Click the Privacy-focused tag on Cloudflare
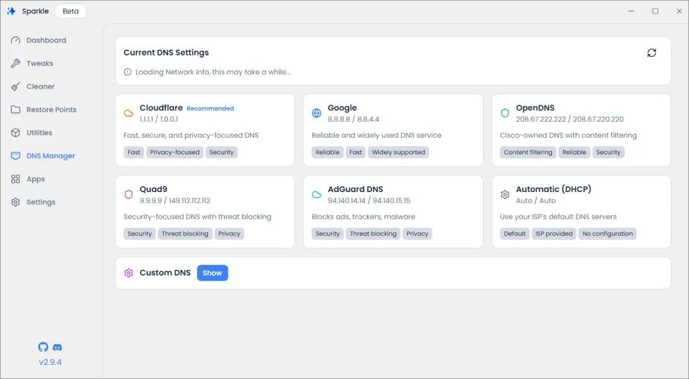689x379 pixels. pos(175,152)
